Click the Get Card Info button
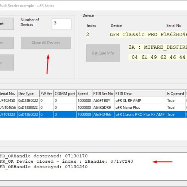 tap(103, 53)
